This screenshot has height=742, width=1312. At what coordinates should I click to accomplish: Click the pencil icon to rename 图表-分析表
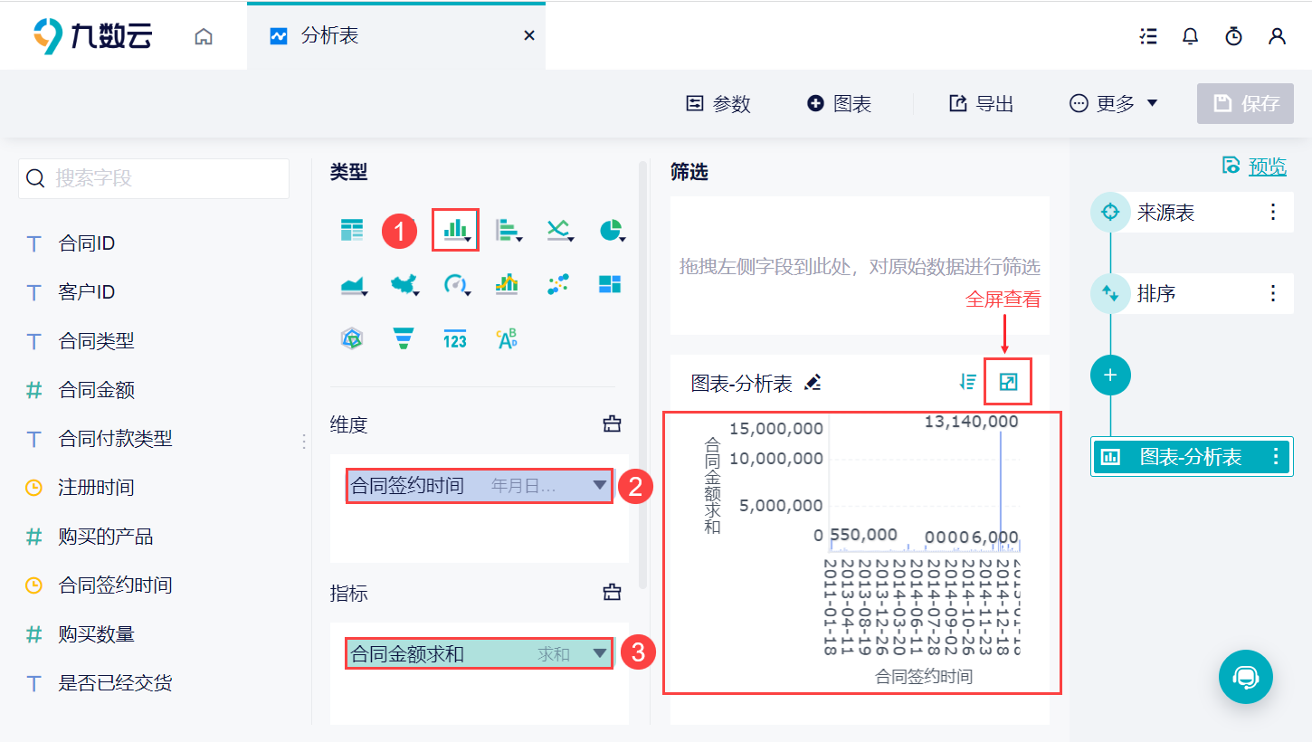pos(813,382)
